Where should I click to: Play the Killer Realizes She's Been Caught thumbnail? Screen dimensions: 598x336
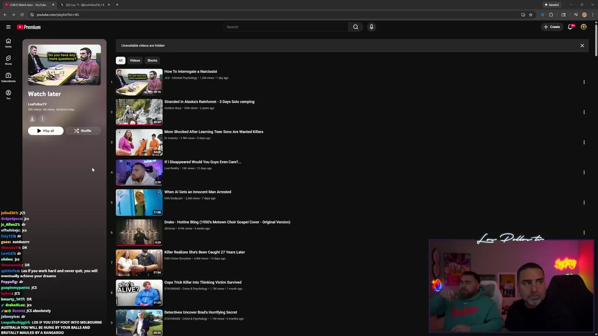pos(139,262)
